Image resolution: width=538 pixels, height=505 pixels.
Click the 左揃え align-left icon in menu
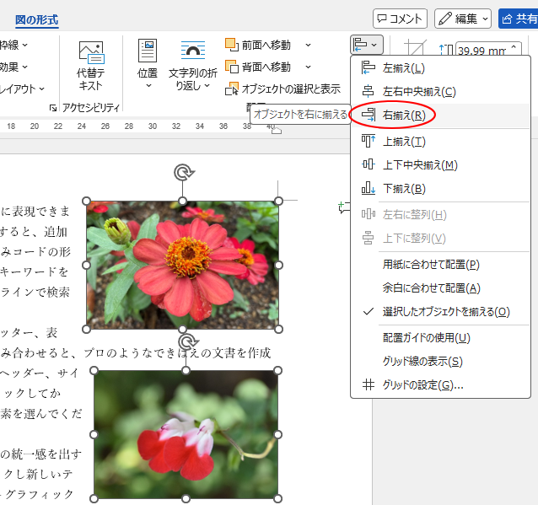369,67
